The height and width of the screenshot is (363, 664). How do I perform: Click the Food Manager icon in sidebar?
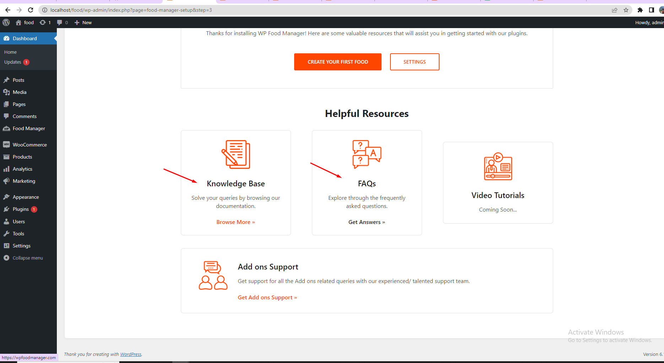coord(6,128)
